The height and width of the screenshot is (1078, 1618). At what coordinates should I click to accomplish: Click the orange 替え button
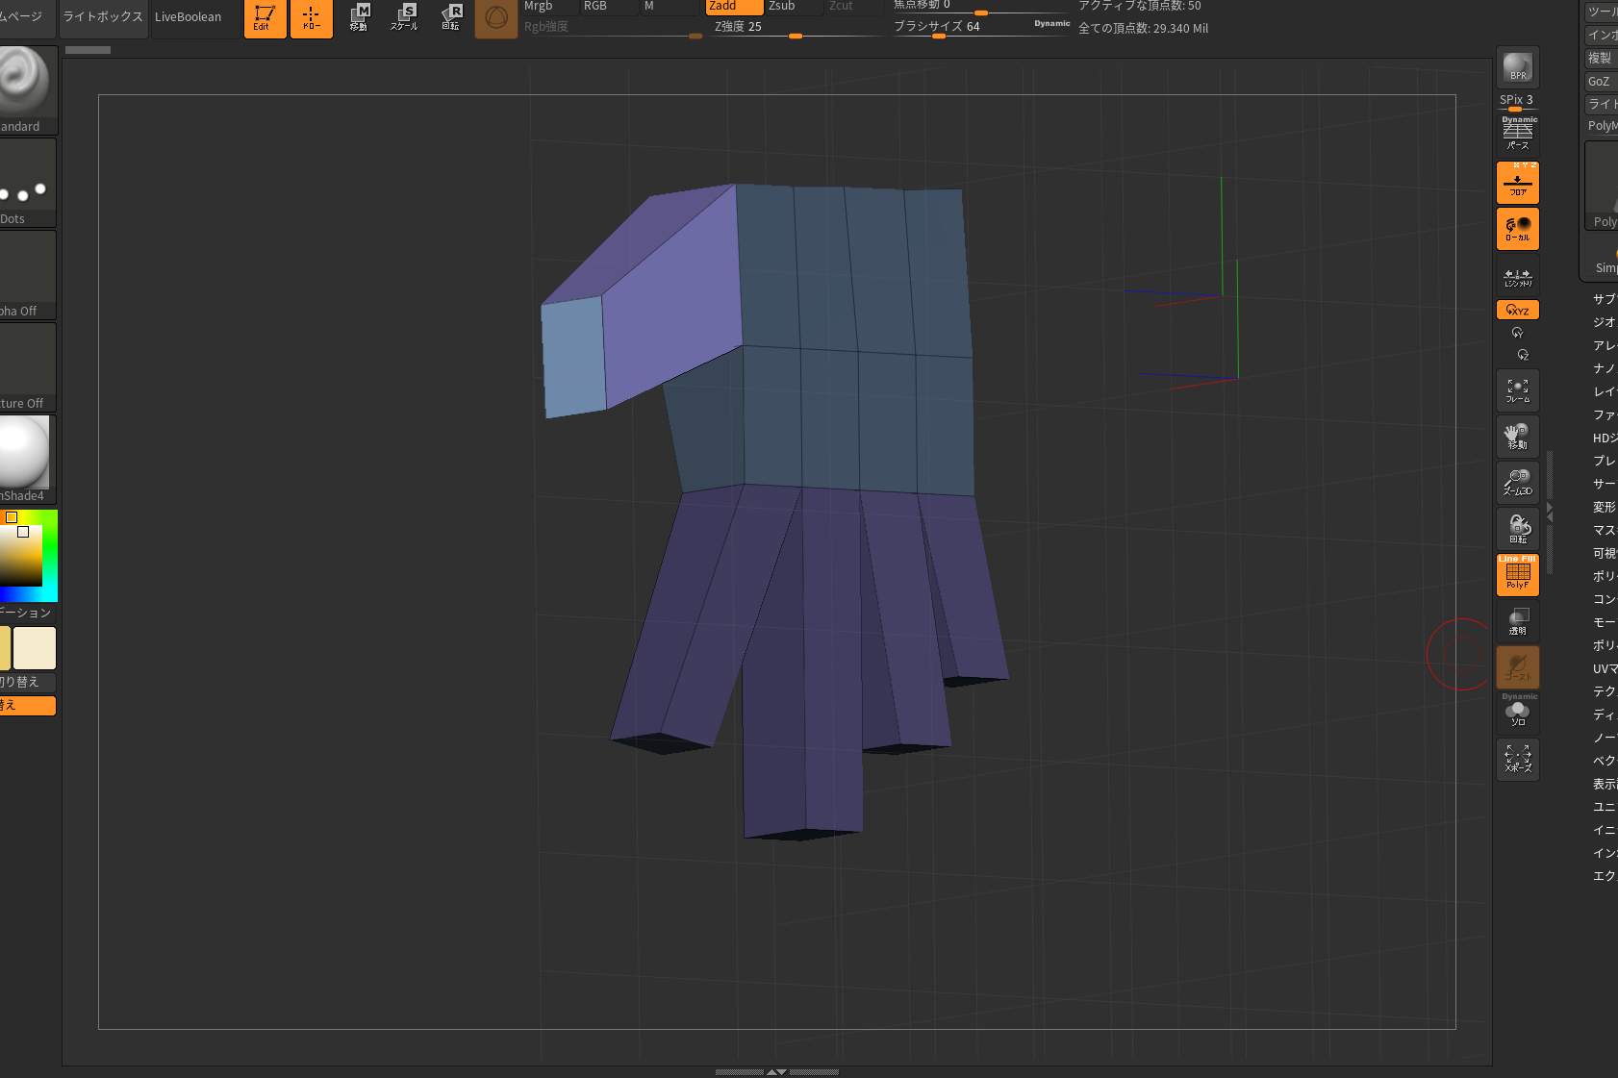coord(25,706)
